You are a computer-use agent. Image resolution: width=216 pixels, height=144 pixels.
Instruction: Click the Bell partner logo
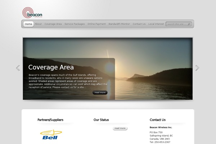click(x=51, y=135)
